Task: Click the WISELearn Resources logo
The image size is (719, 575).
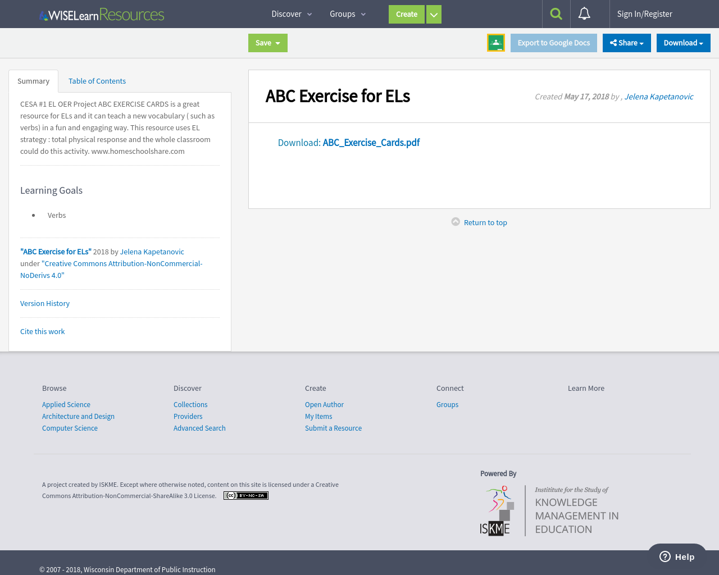Action: pos(101,14)
